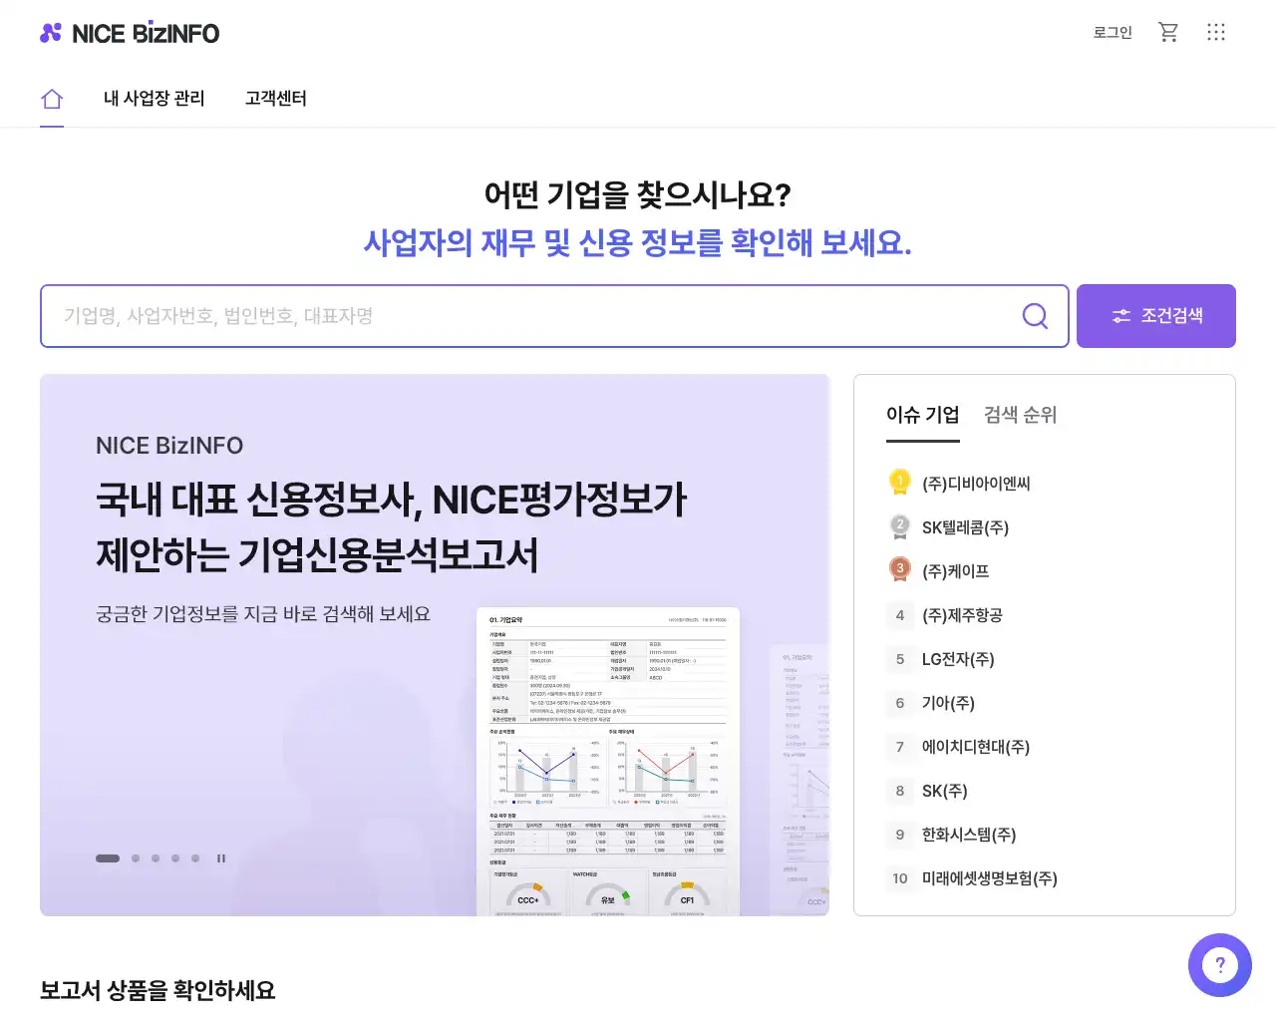Select 미래에셋생명보험(주) in ranking

[989, 878]
